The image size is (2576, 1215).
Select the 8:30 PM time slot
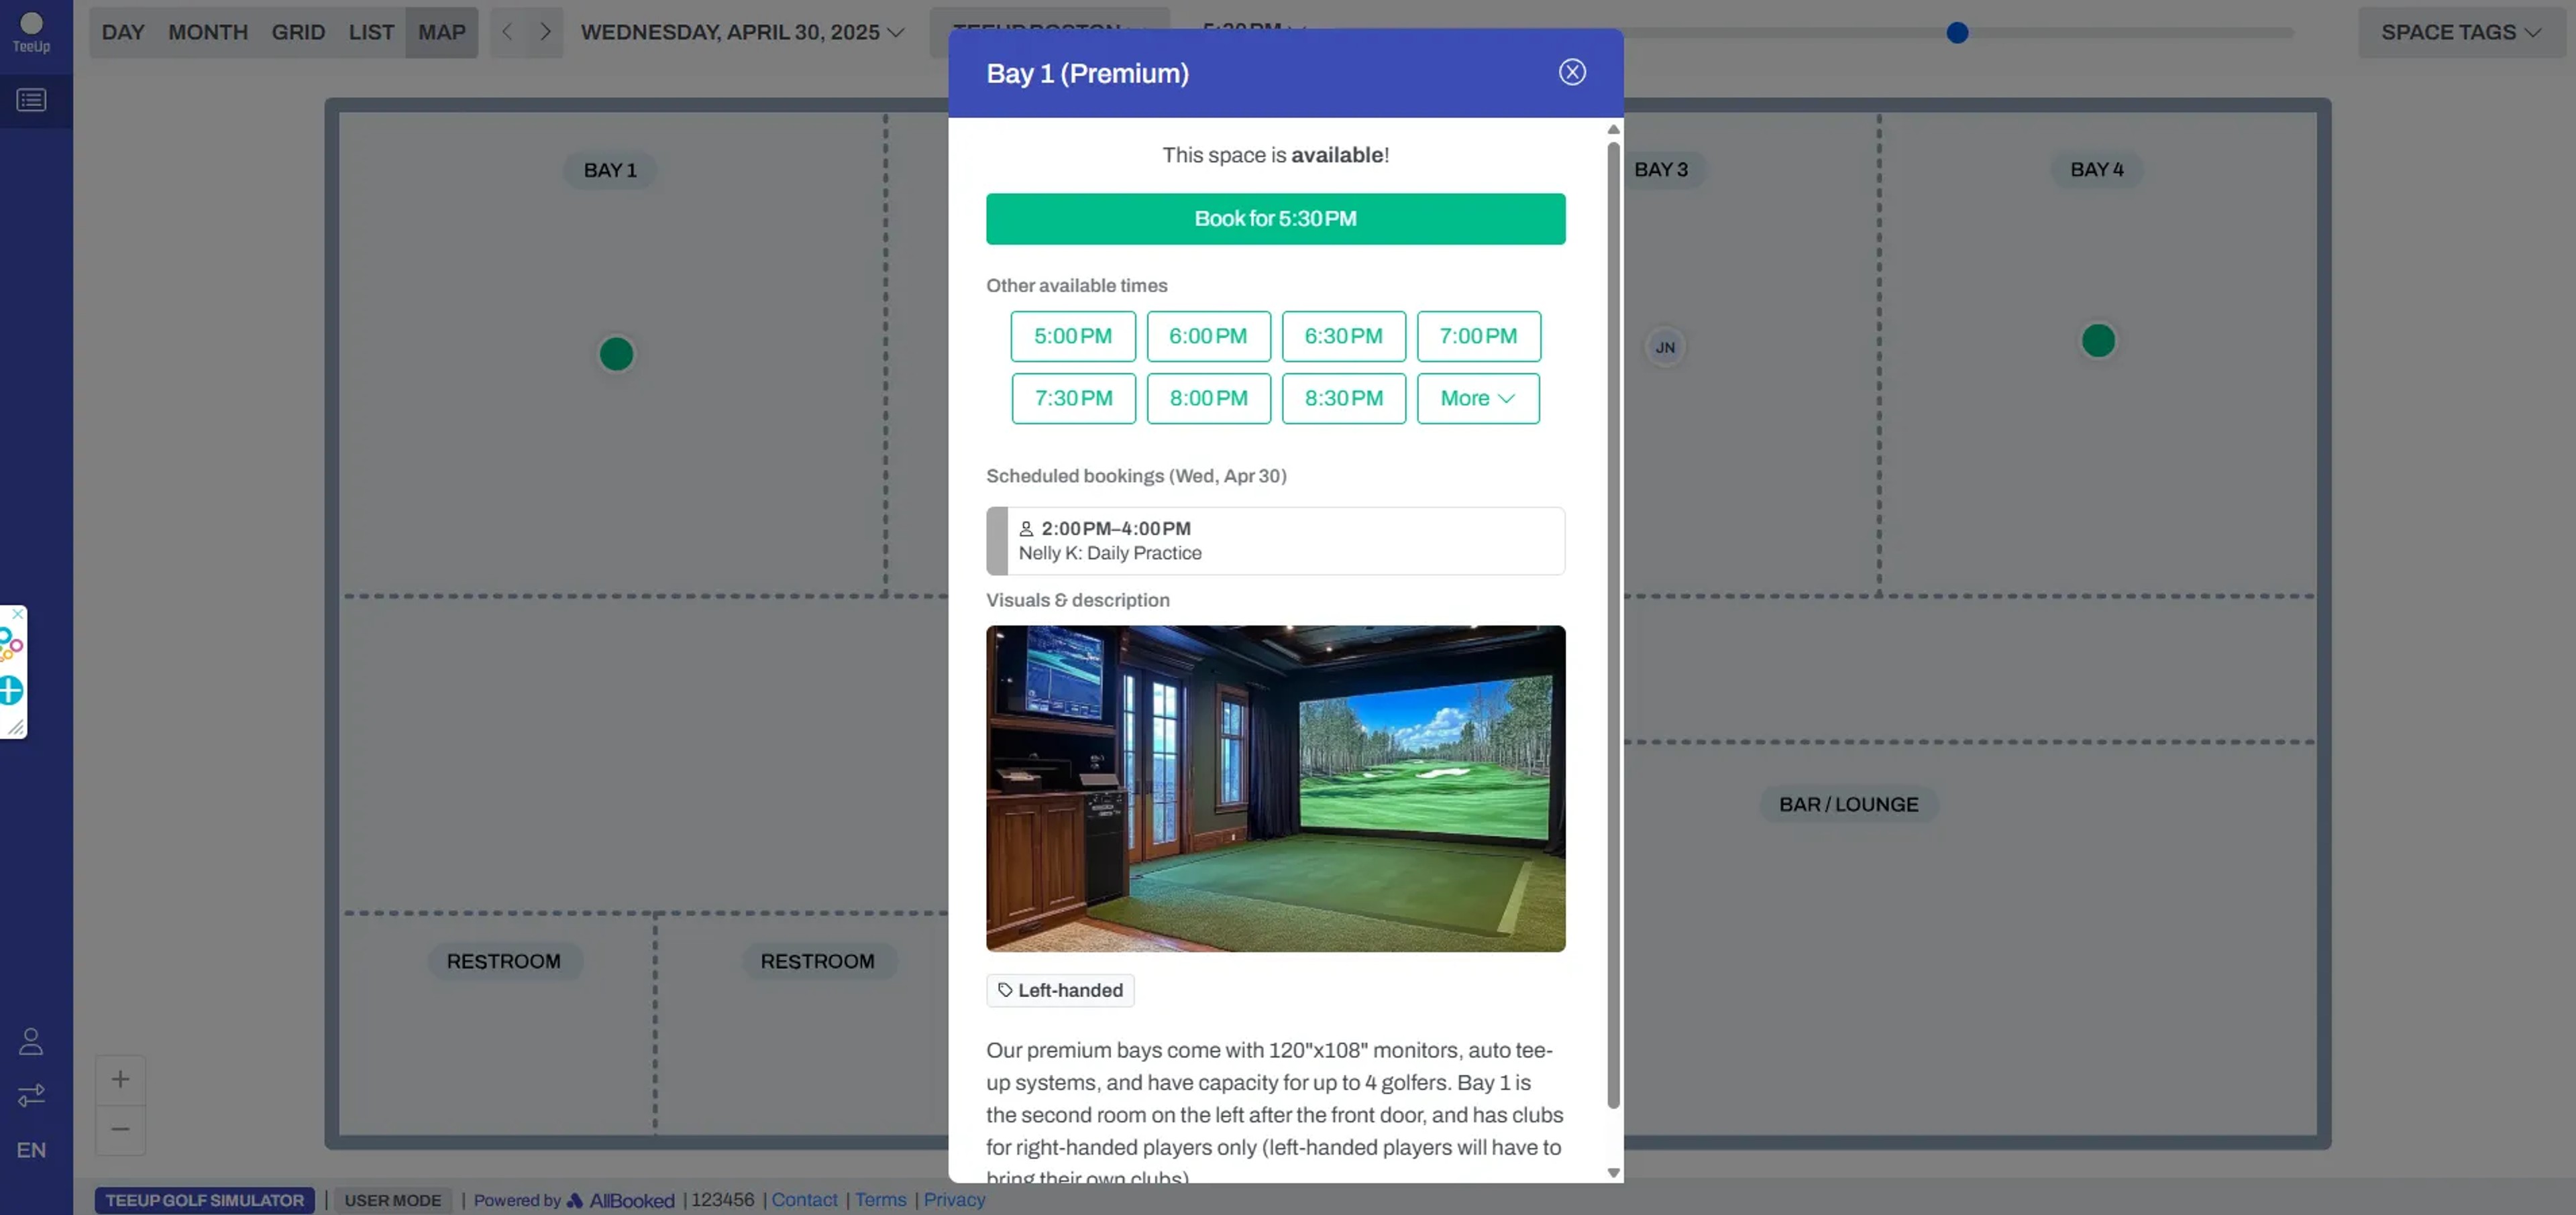pyautogui.click(x=1343, y=399)
